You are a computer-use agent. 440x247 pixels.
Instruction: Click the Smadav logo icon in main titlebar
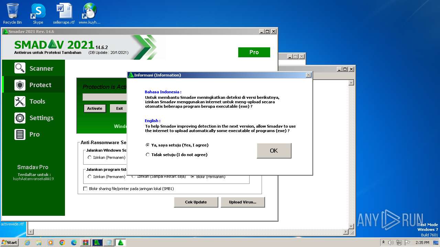[5, 32]
